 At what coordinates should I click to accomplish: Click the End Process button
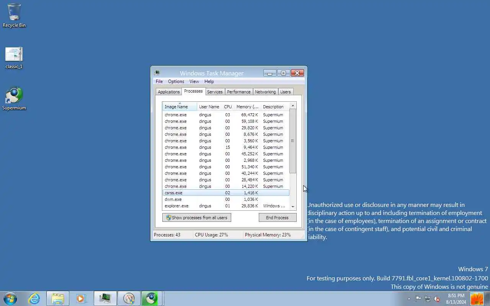click(278, 218)
